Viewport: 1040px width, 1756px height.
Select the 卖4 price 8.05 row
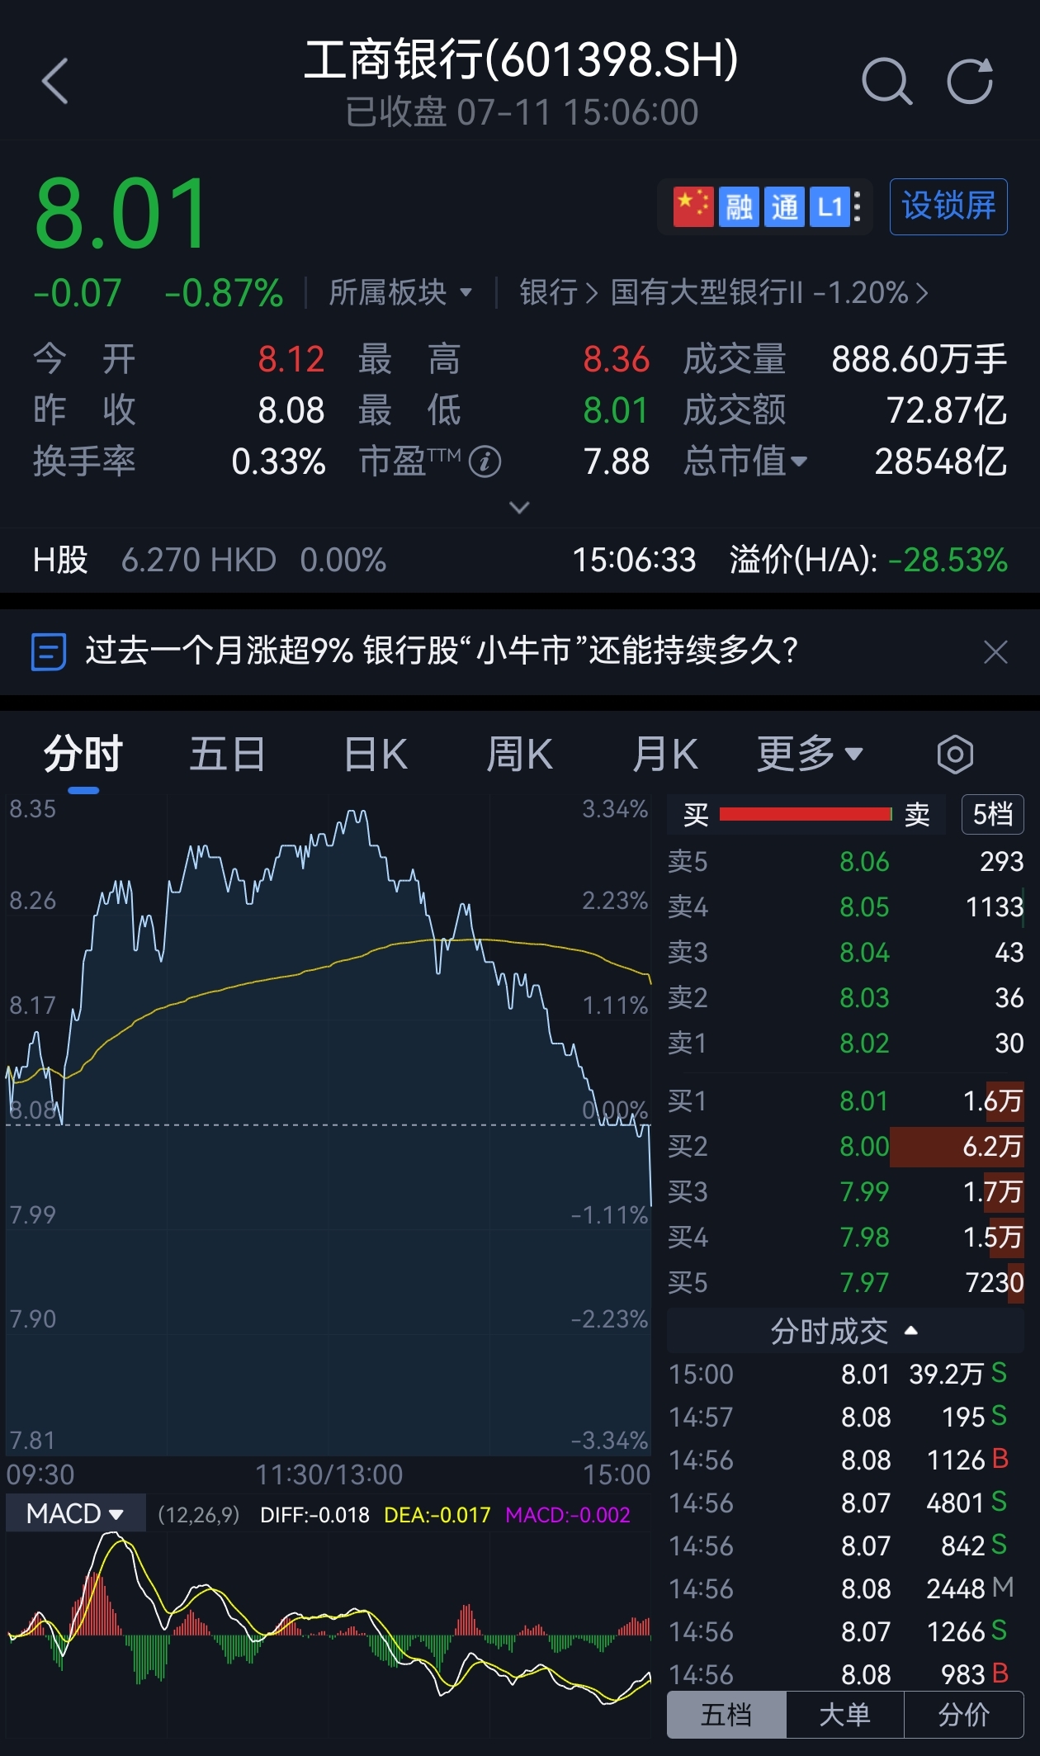845,906
